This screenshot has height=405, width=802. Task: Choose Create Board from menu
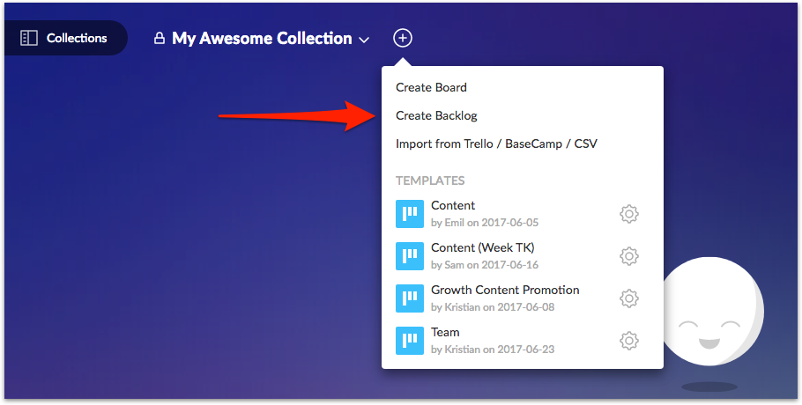pyautogui.click(x=431, y=87)
